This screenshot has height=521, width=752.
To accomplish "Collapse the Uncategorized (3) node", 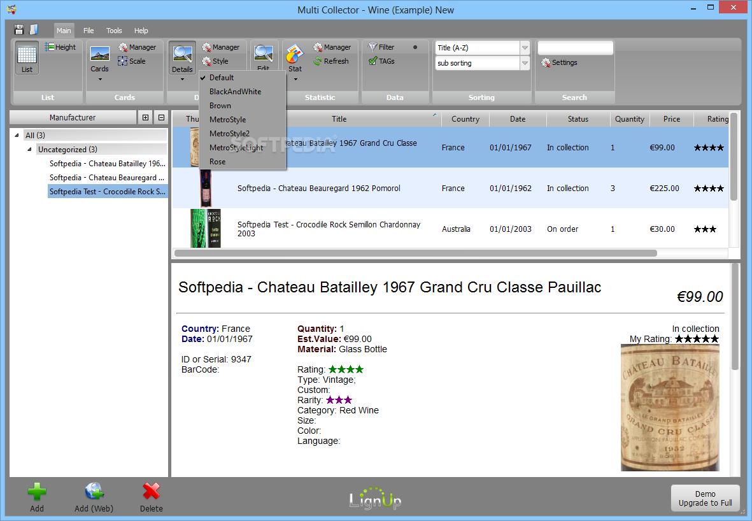I will [30, 149].
